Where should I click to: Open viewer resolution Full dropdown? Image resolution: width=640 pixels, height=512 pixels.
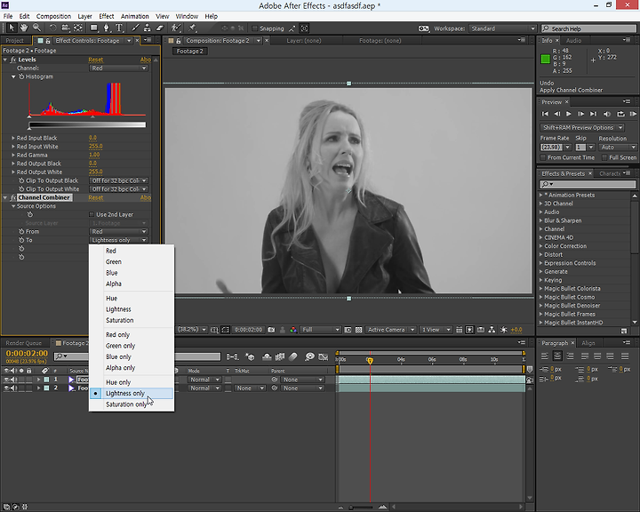coord(320,330)
